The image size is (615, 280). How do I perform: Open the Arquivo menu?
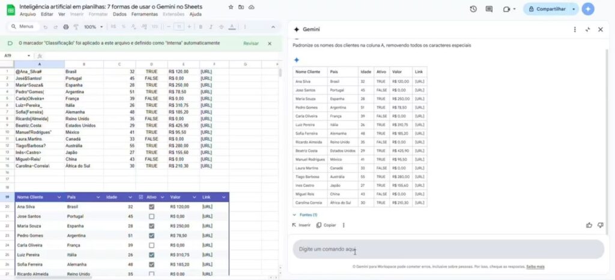(x=28, y=14)
